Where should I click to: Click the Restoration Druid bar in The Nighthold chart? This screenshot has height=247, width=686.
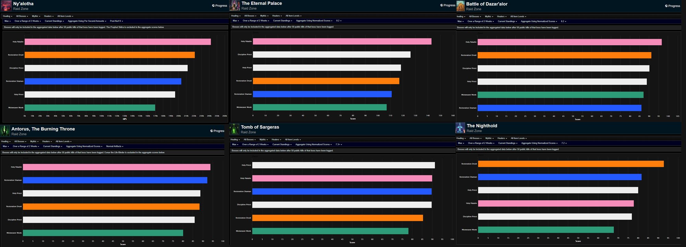[x=571, y=164]
